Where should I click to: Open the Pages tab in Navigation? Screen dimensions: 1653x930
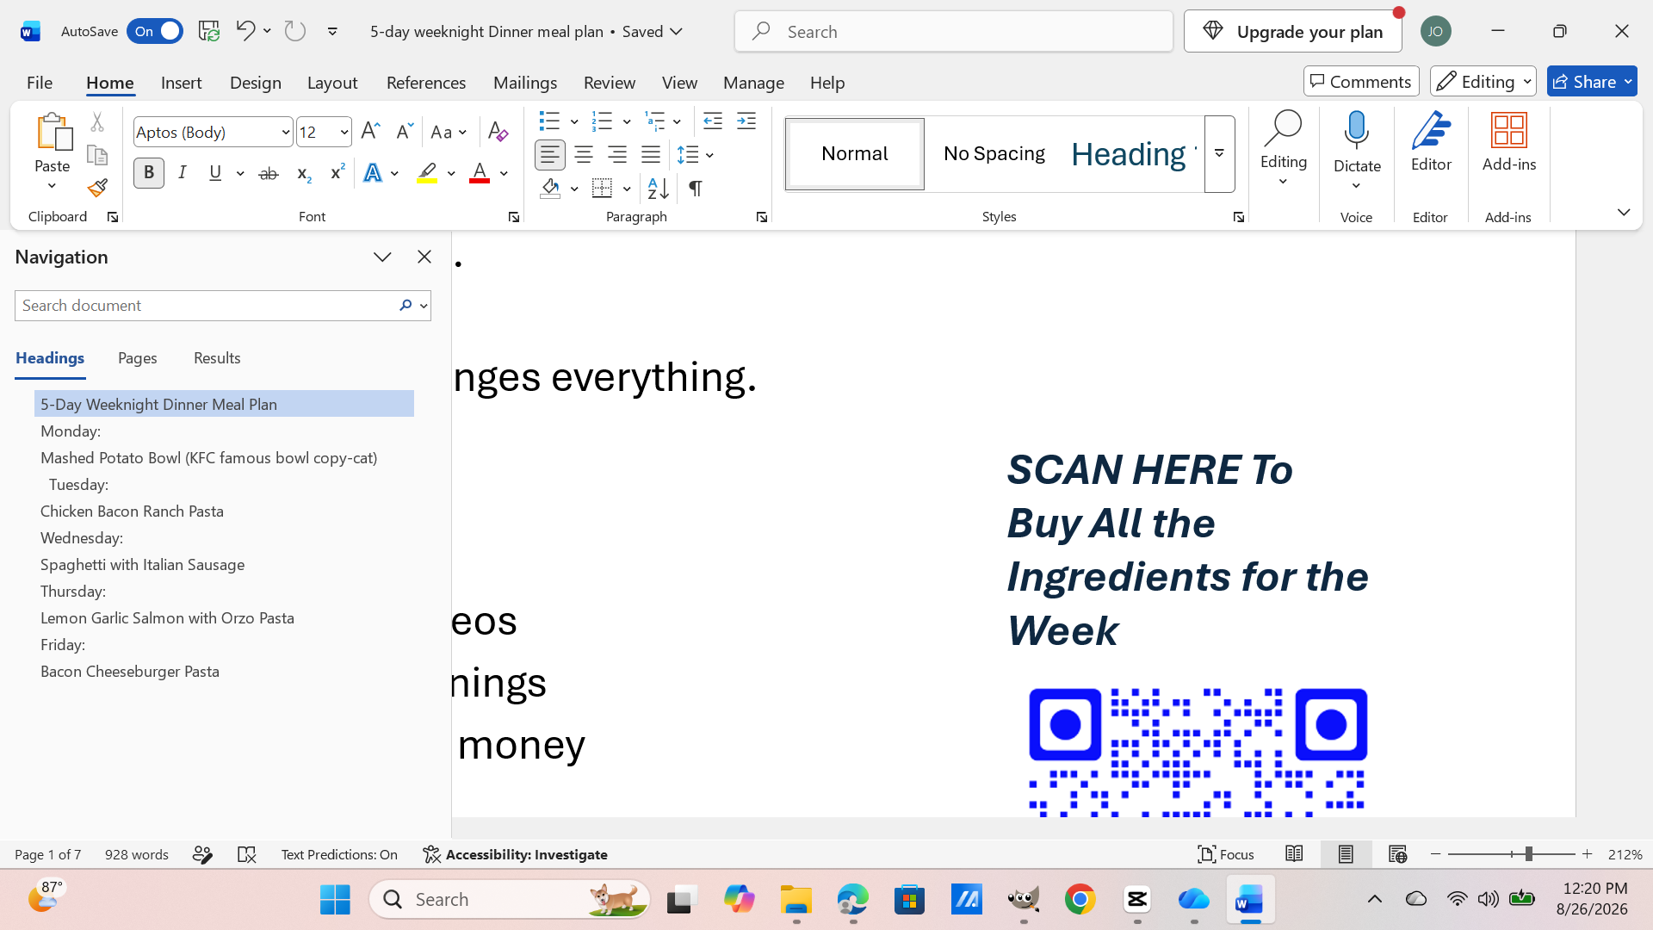[138, 358]
